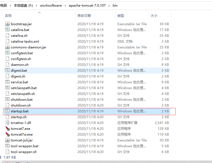This screenshot has width=212, height=163.
Task: Click XML 文档 type cell
Action: 125,42
